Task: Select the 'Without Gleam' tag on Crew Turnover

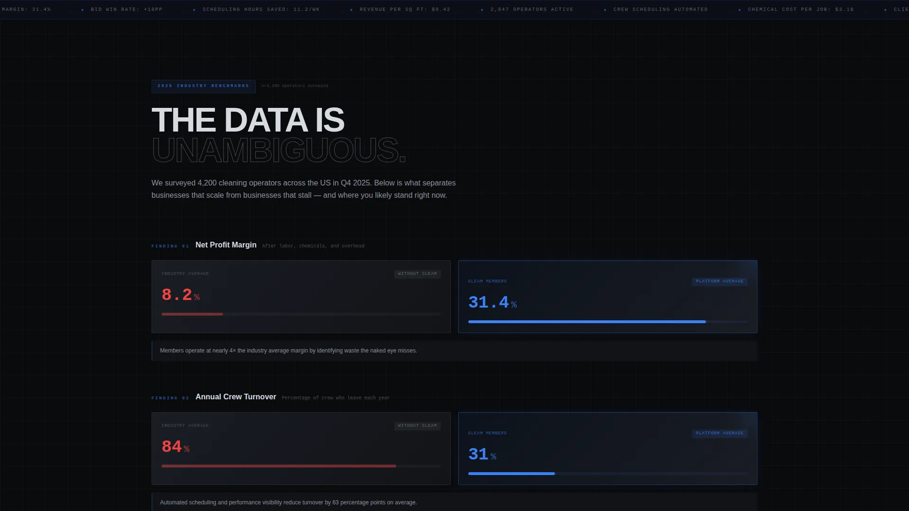Action: [417, 426]
